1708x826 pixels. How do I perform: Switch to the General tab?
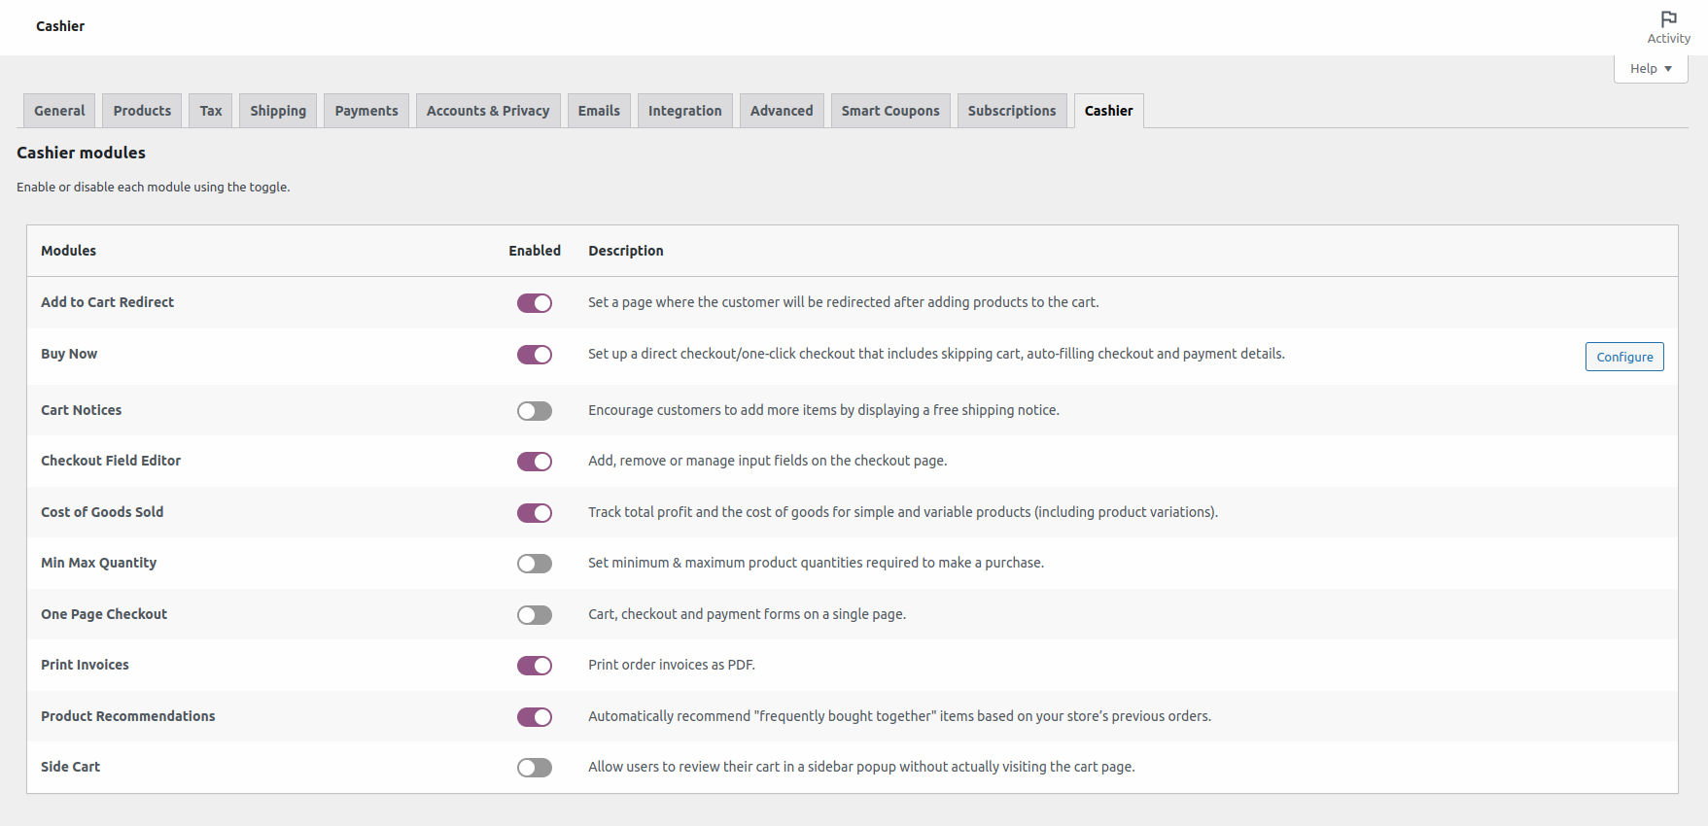59,111
